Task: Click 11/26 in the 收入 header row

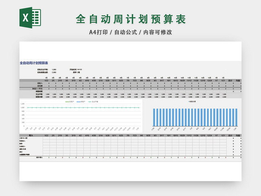Action: tap(196, 136)
